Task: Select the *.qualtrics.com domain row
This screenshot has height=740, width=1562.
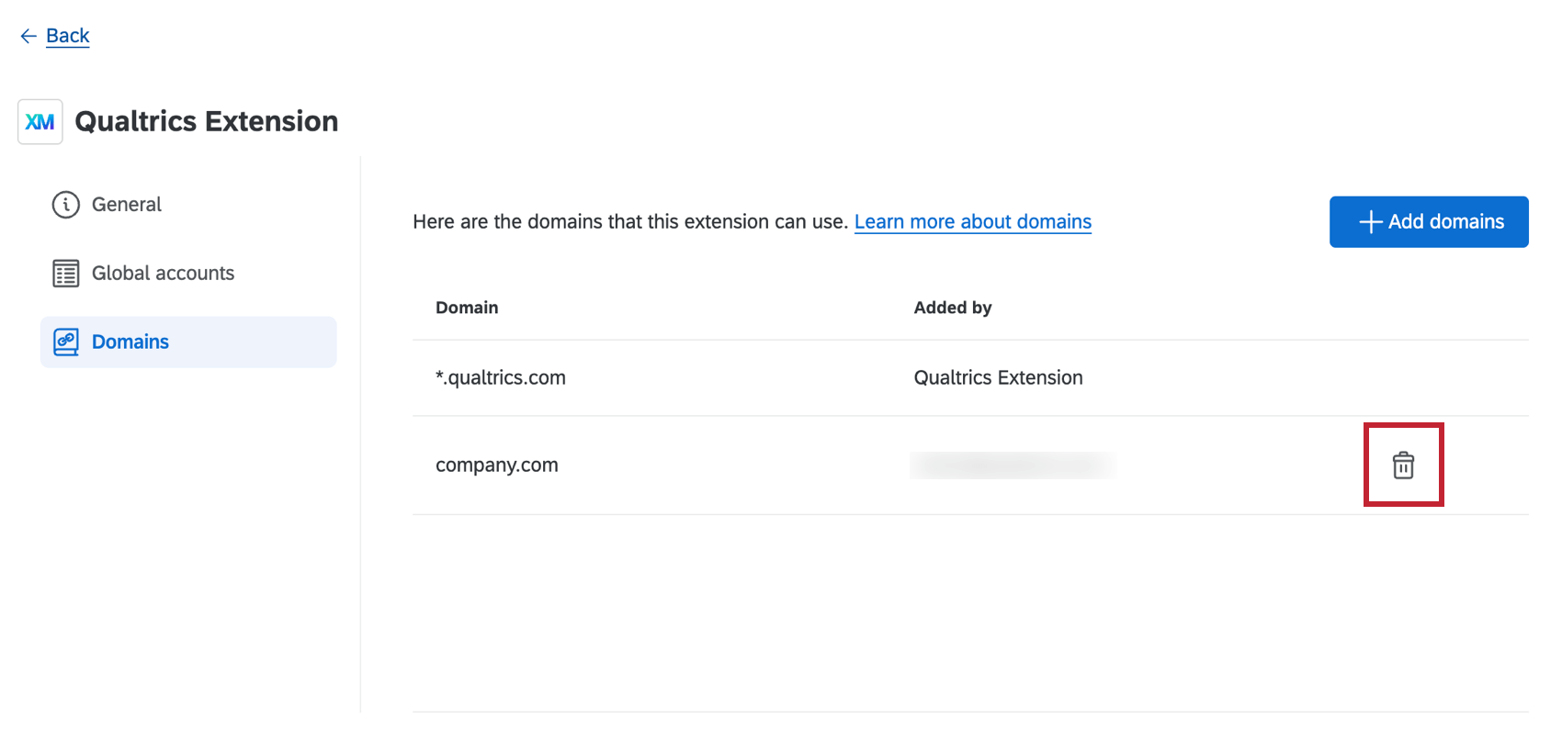Action: pos(501,376)
